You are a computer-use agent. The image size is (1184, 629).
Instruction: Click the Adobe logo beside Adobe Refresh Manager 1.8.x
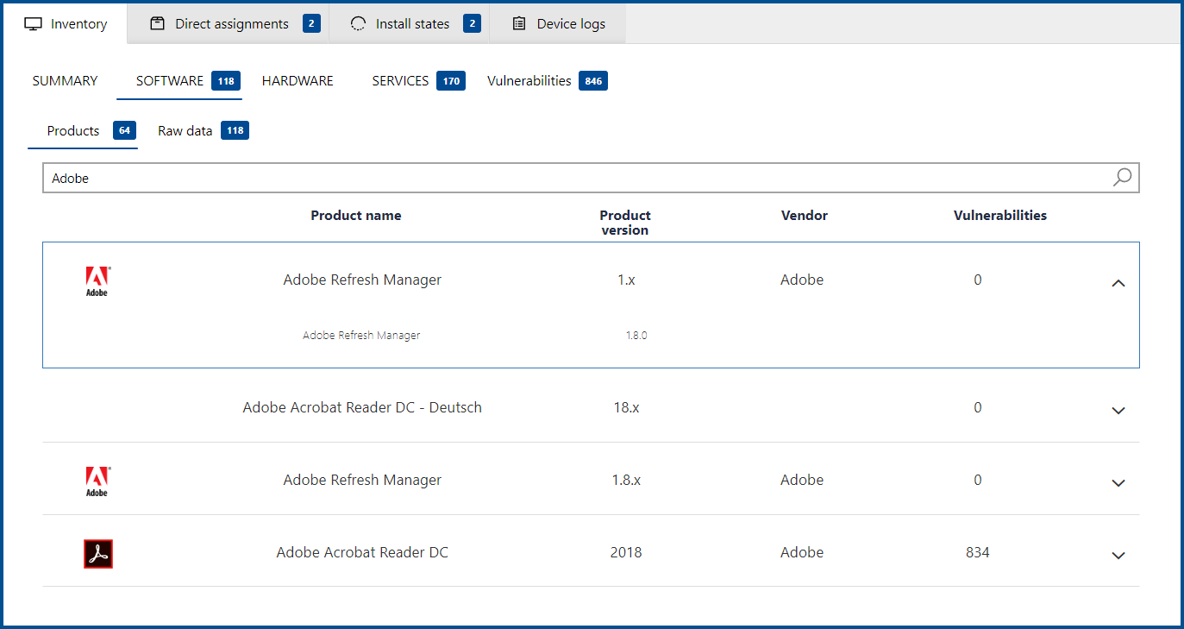click(x=97, y=481)
